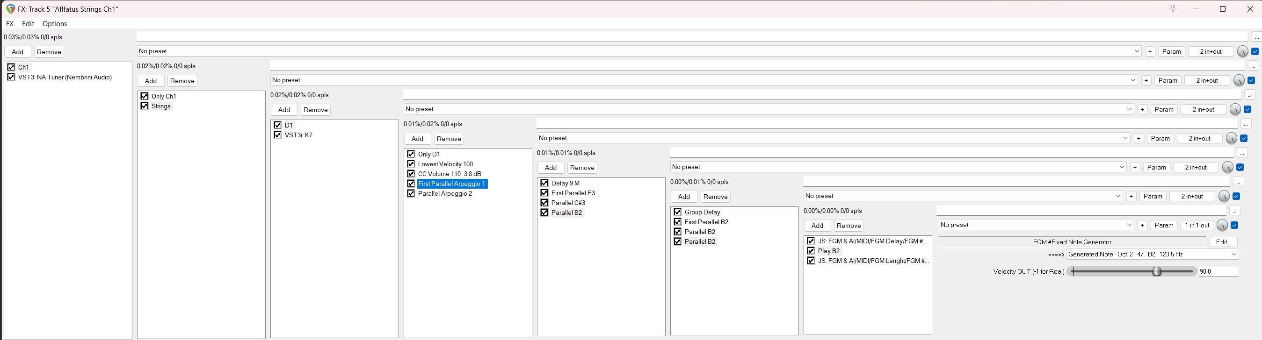The image size is (1262, 340).
Task: Wet knob in Add/Remove row above Delay 9 M list
Action: point(1227,167)
